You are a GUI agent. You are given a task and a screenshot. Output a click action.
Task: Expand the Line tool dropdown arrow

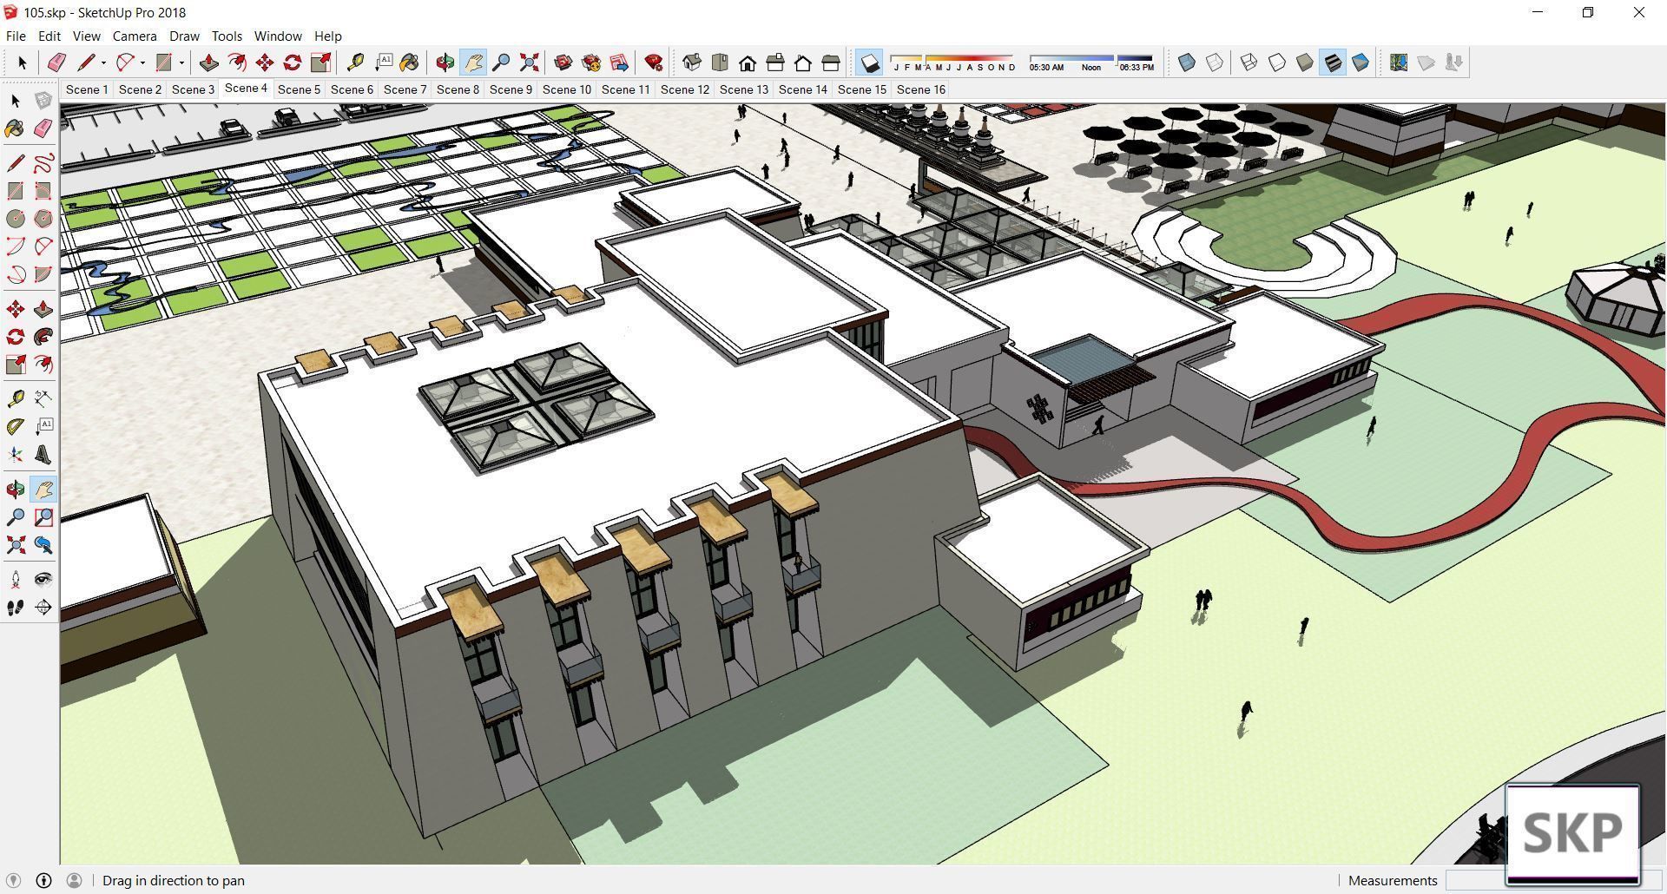point(103,62)
